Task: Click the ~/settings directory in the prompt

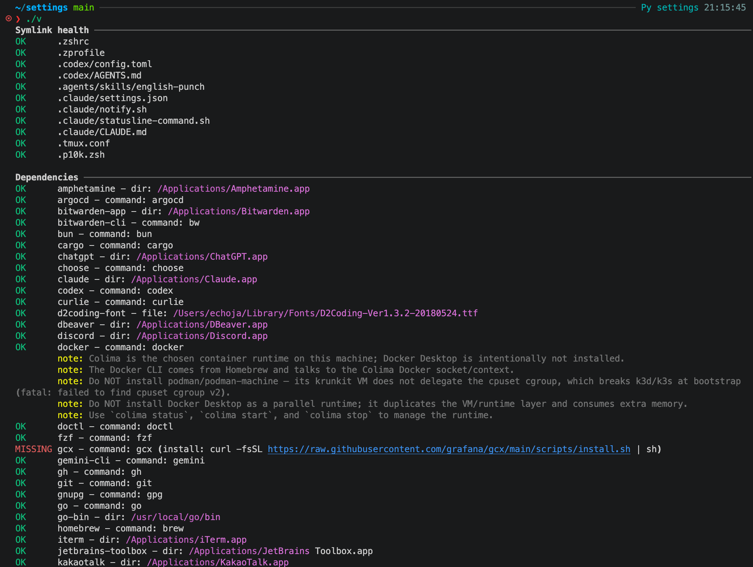Action: (41, 8)
